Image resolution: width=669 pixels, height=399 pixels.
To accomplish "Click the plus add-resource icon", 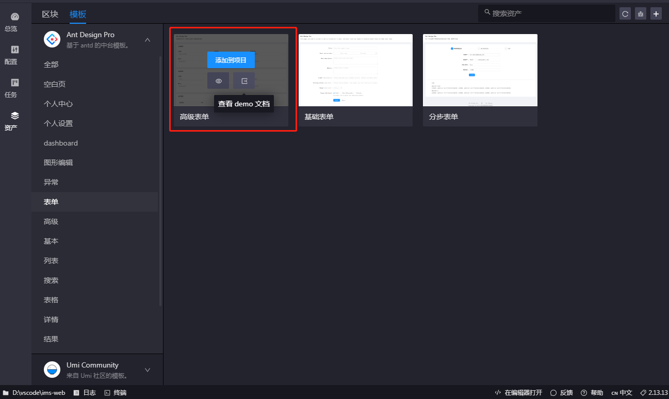I will point(656,14).
